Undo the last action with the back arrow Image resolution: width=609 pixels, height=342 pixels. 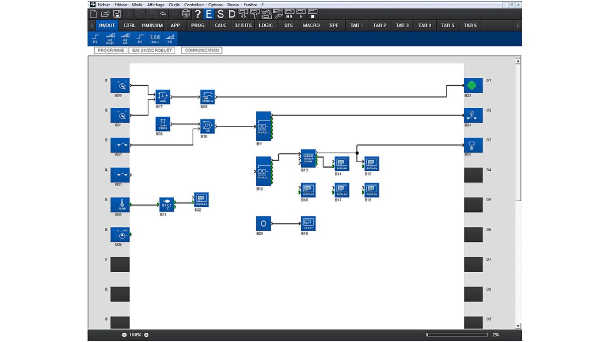(x=163, y=14)
